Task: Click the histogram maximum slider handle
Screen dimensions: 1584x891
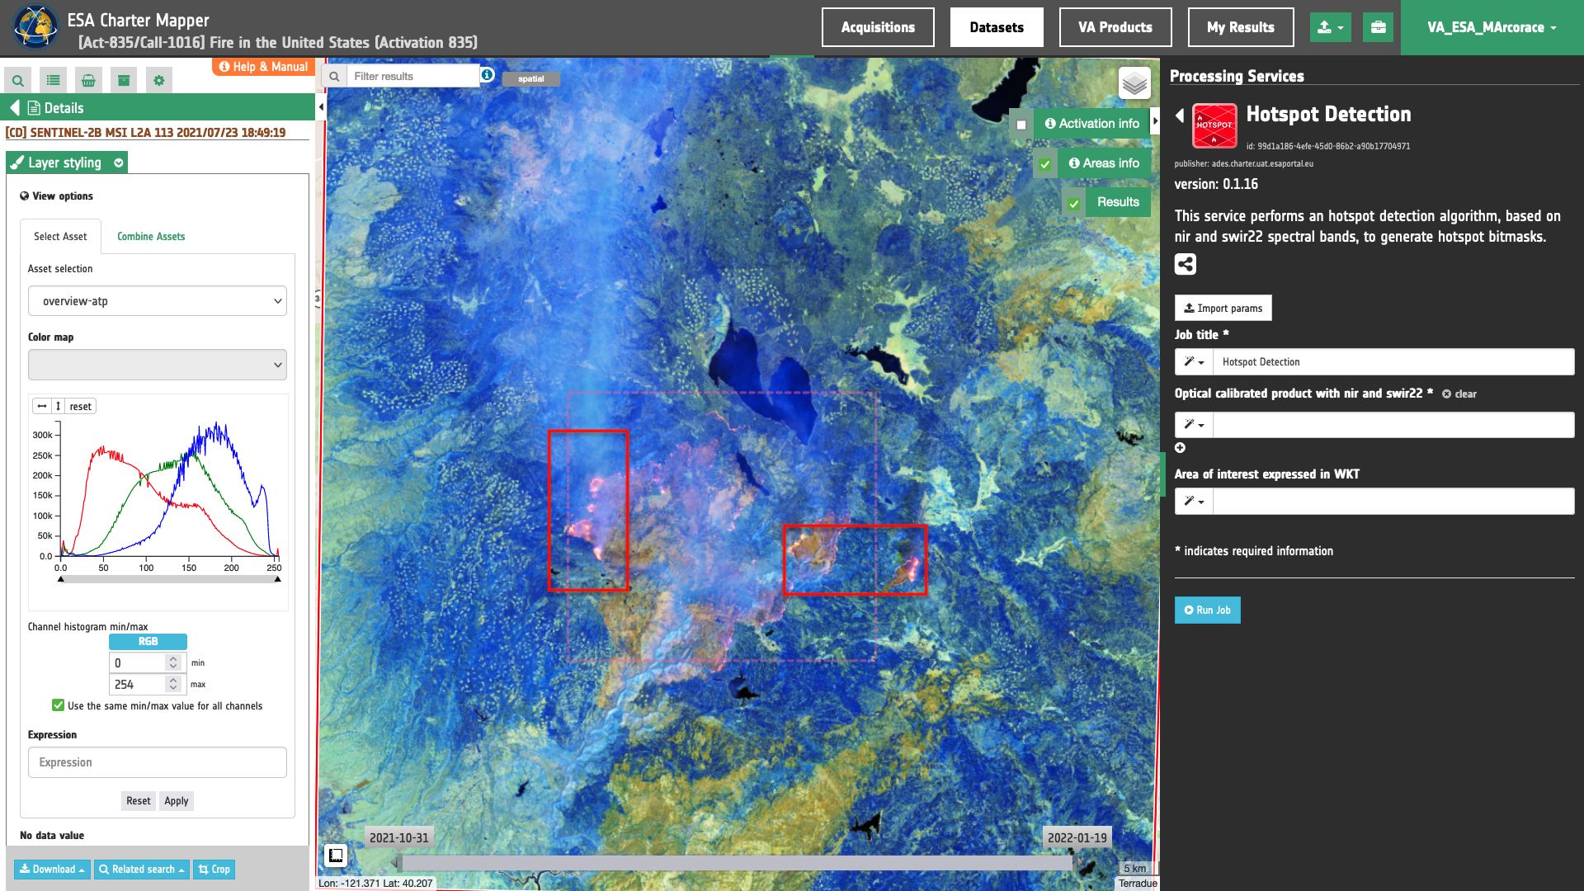Action: pos(278,579)
